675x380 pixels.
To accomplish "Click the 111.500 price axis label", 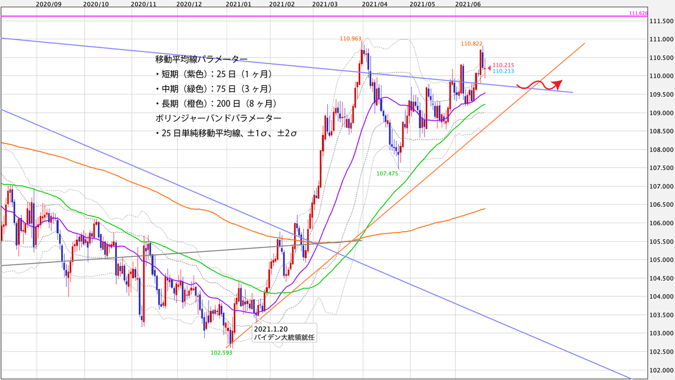I will click(661, 21).
